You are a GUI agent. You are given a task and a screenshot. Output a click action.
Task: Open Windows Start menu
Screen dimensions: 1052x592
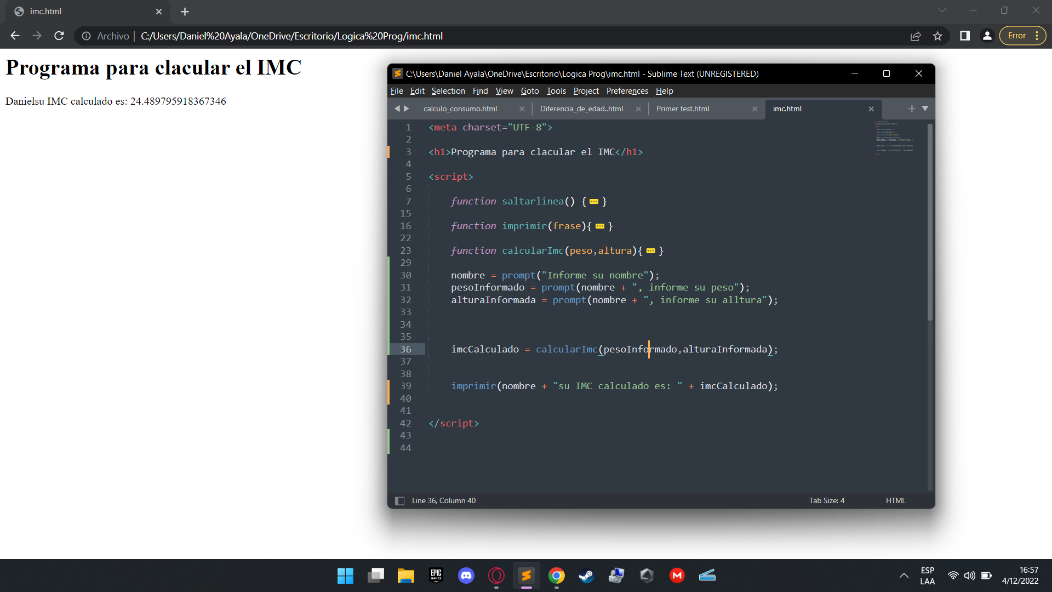tap(345, 576)
